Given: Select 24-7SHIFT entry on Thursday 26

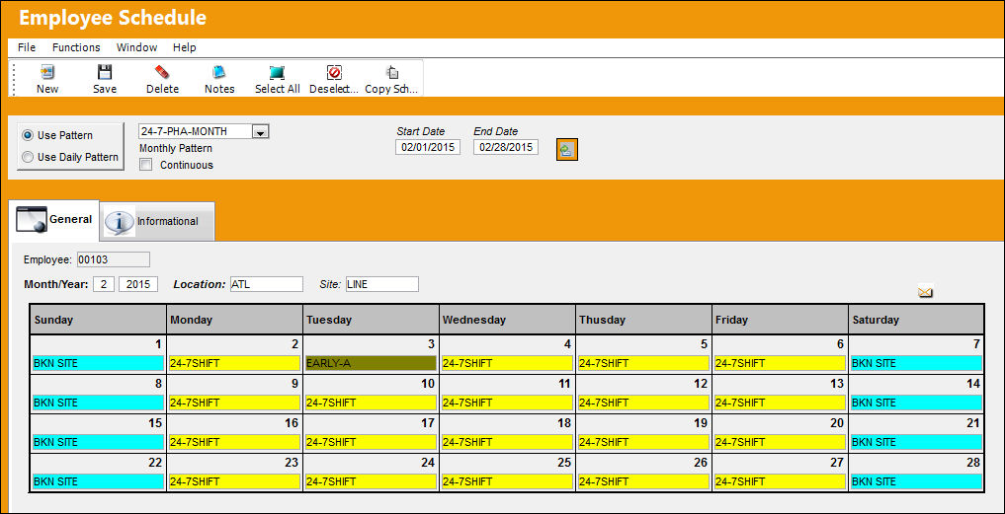Looking at the screenshot, I should [644, 482].
